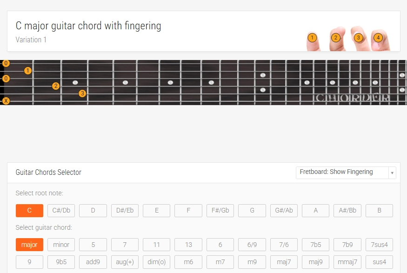Viewport: 407px width, 273px height.
Task: Click the fretboard dropdown arrow
Action: (x=393, y=173)
